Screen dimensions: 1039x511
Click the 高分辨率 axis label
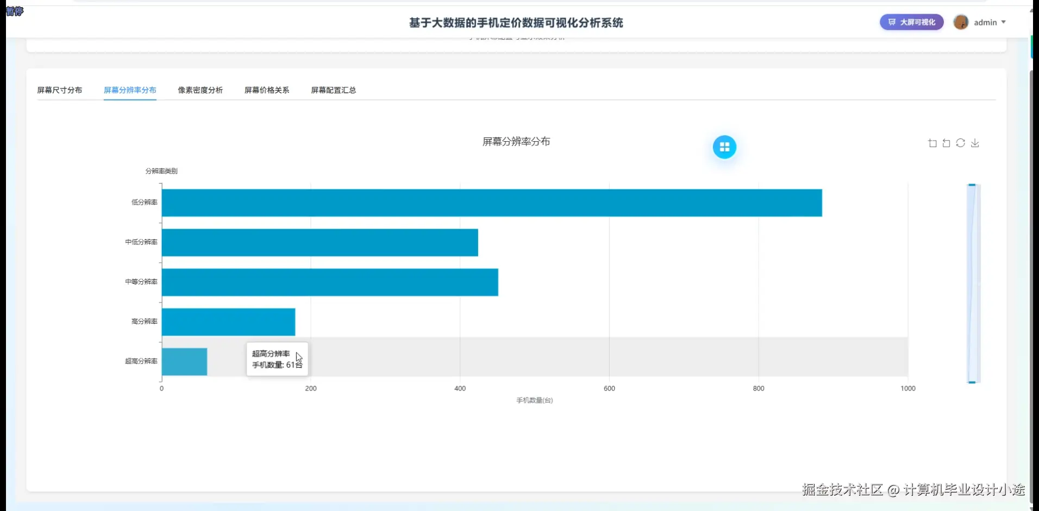click(x=145, y=321)
